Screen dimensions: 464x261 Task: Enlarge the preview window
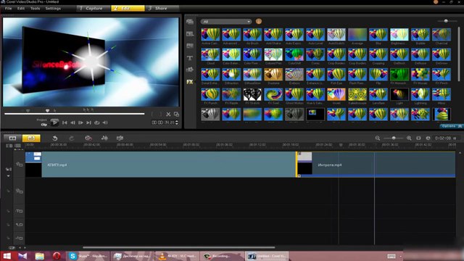point(176,115)
